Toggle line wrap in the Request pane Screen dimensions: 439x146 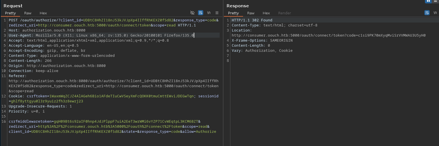(200, 13)
